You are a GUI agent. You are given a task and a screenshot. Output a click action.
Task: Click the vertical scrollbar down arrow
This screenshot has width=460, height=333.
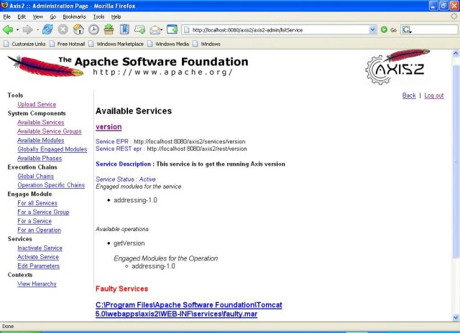(x=456, y=317)
